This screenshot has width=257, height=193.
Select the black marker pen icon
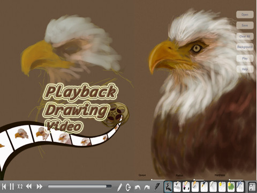pos(157,187)
